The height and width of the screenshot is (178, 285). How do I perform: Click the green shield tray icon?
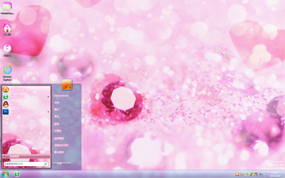point(247,174)
